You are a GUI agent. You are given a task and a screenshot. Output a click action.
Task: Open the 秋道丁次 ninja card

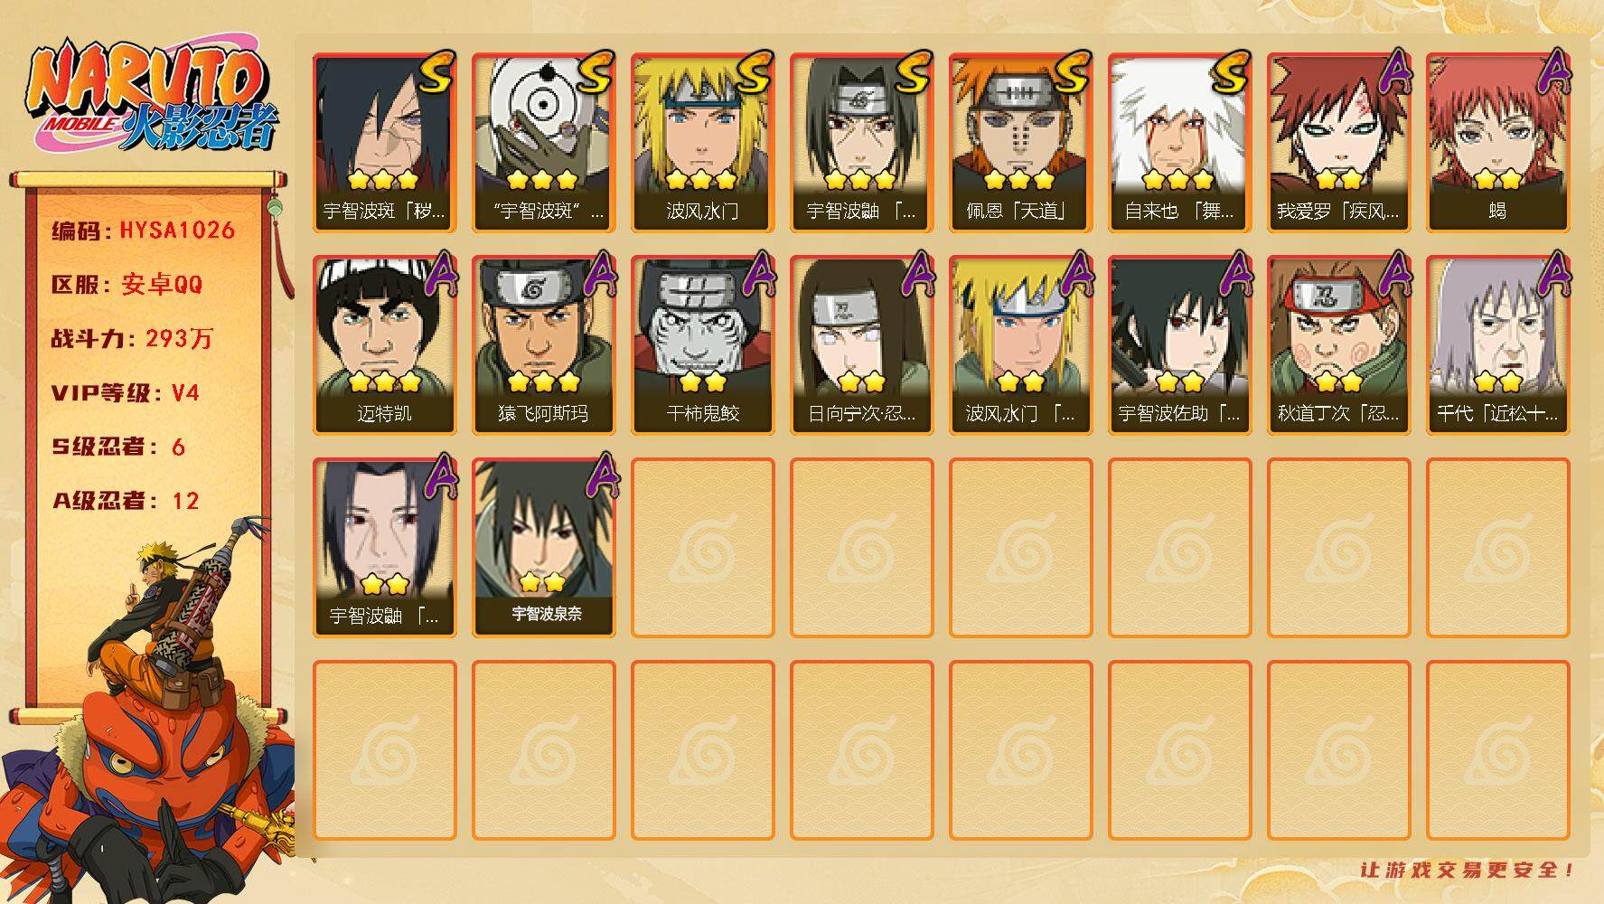click(x=1338, y=345)
